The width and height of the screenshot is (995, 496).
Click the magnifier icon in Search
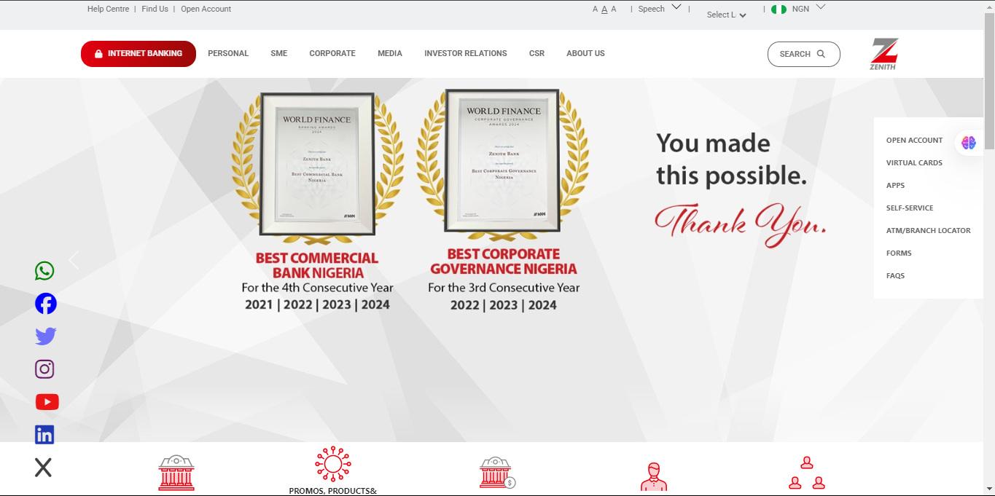click(821, 54)
